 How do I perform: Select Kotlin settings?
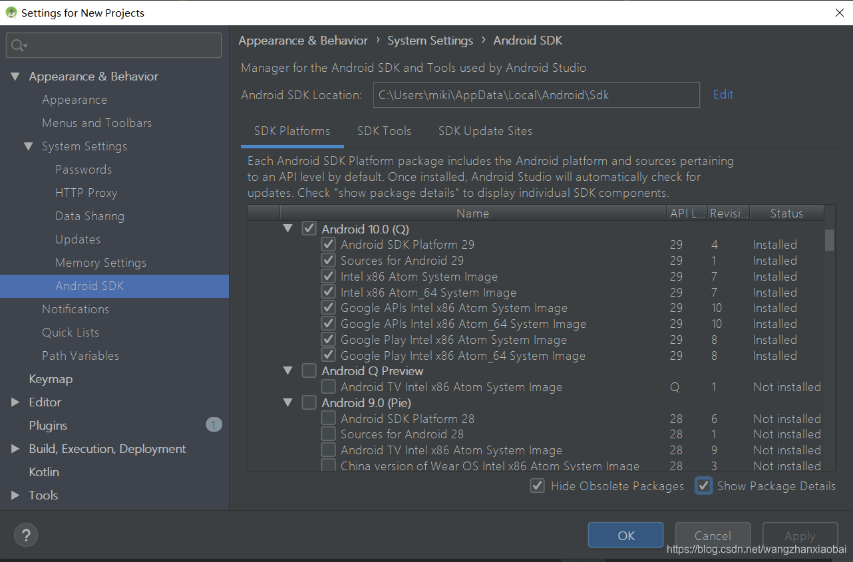[44, 472]
